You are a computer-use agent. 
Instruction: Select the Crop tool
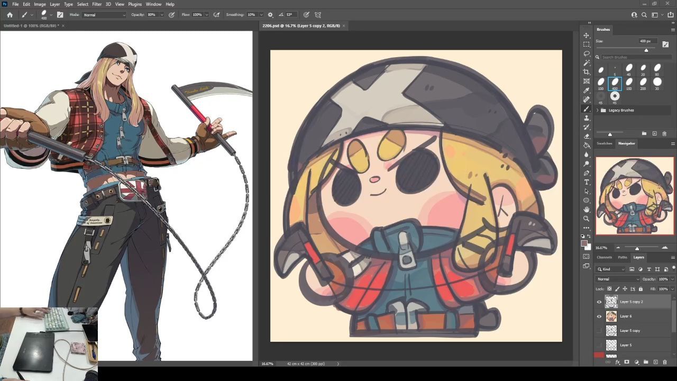tap(586, 72)
